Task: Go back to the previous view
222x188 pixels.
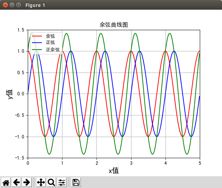Action: point(16,182)
